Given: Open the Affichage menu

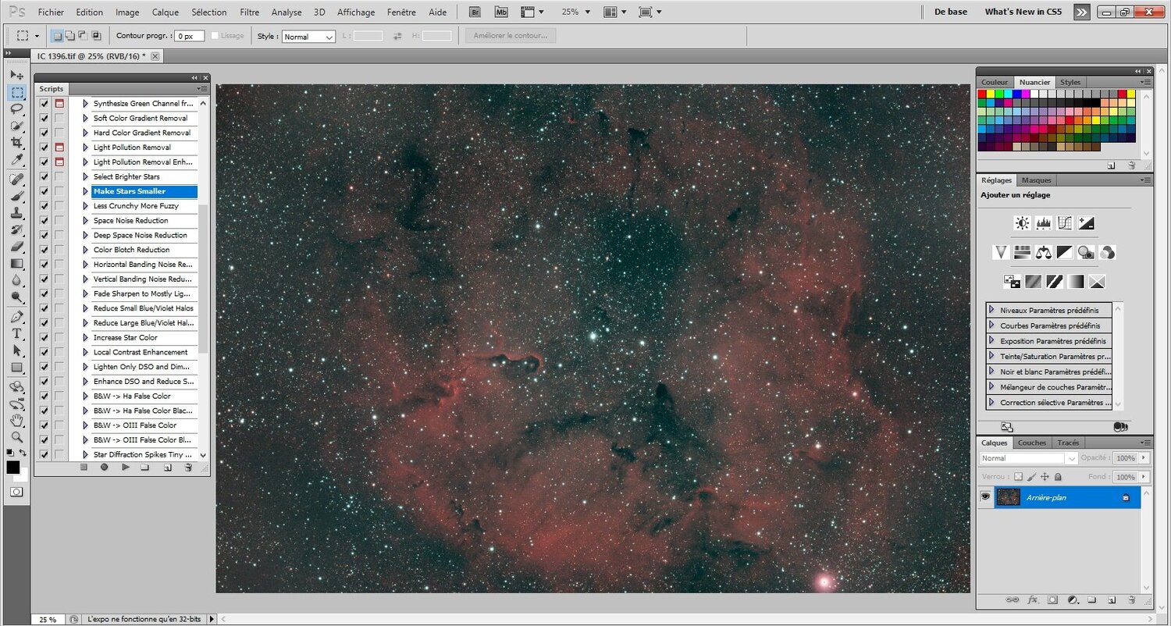Looking at the screenshot, I should [356, 12].
